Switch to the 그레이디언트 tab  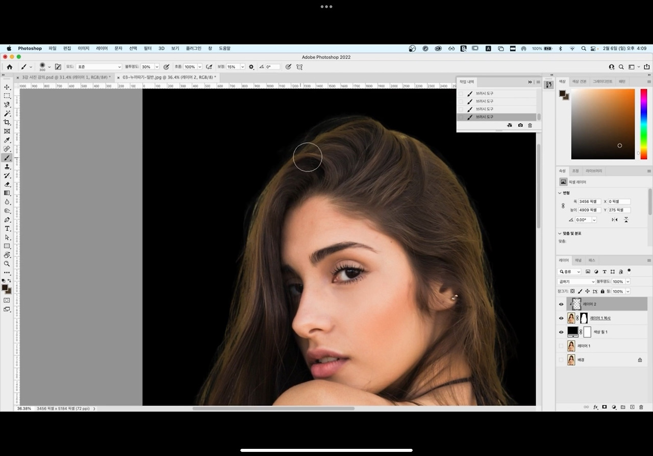coord(602,82)
